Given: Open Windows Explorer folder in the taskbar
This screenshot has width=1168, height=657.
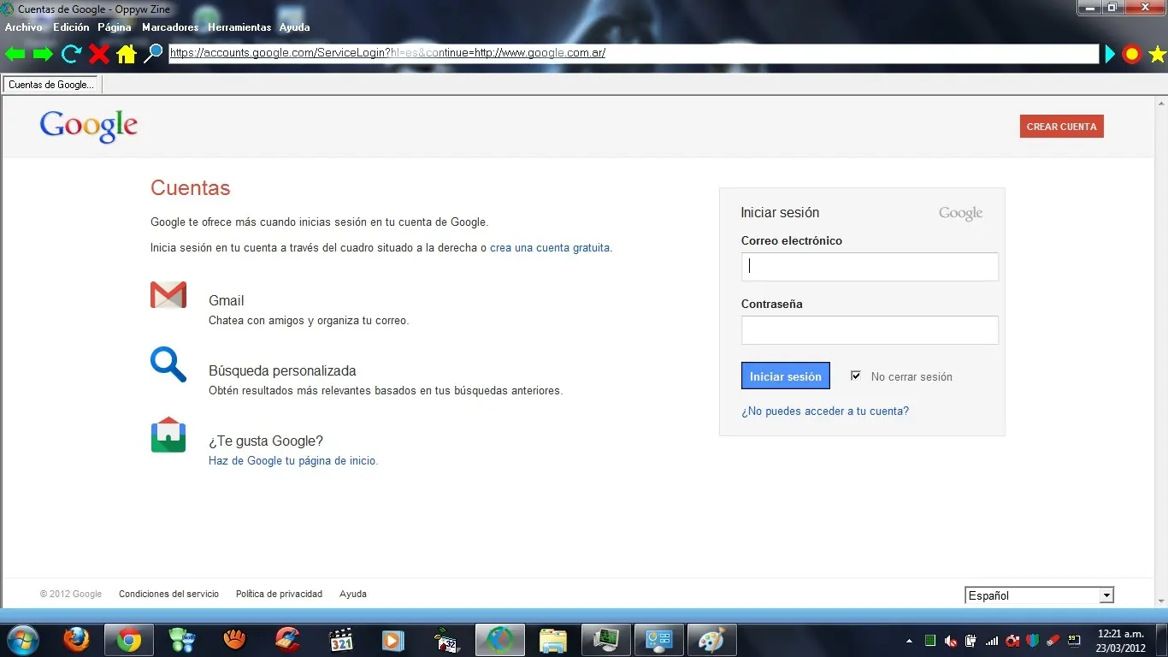Looking at the screenshot, I should point(553,640).
